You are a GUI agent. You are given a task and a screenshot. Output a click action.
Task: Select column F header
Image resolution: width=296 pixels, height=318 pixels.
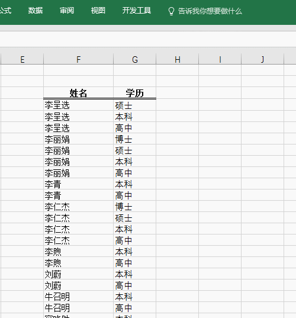tap(79, 59)
